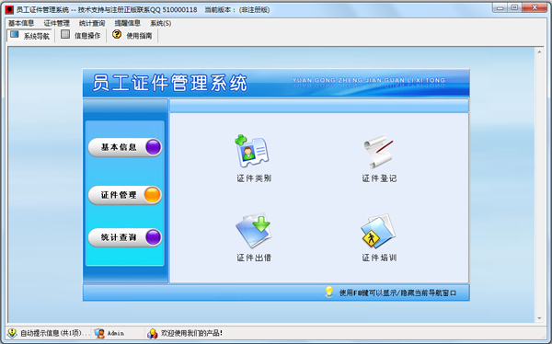Click the orange orb on 证件管理
Screen dimensions: 552x344
(153, 195)
